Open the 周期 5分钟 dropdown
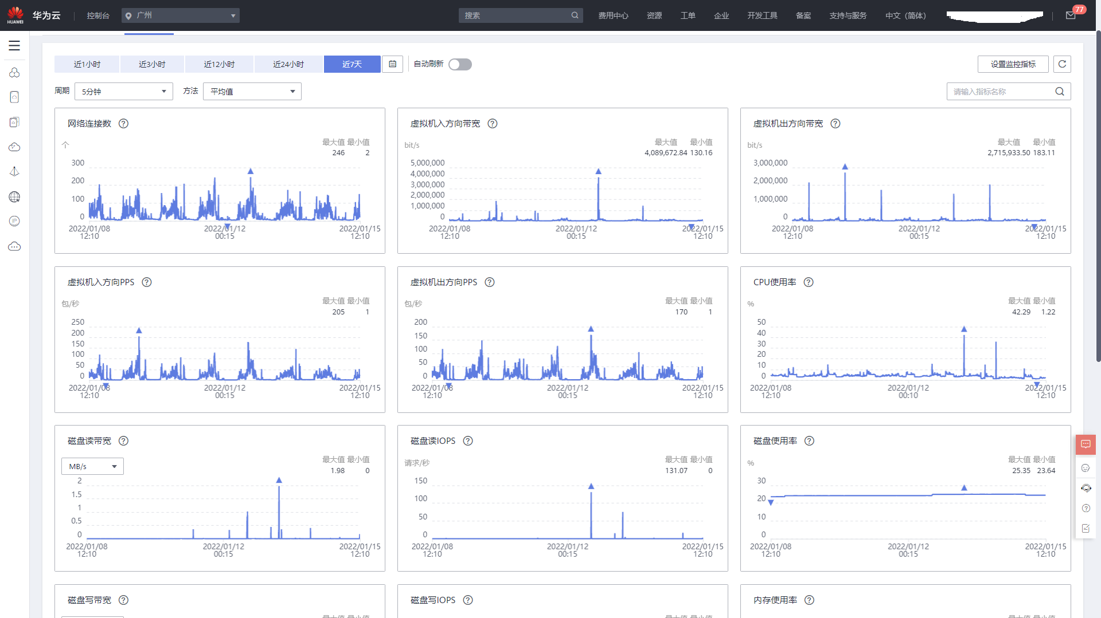Image resolution: width=1101 pixels, height=618 pixels. [x=124, y=92]
